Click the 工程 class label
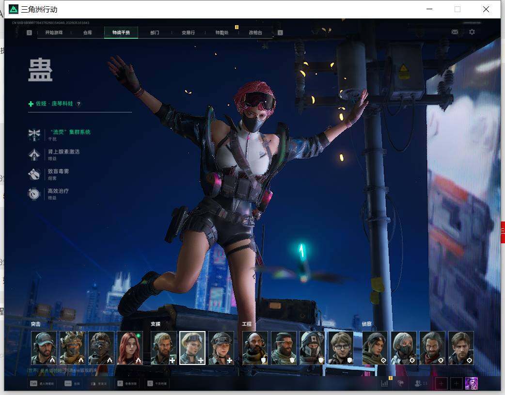This screenshot has width=505, height=395. coord(247,324)
